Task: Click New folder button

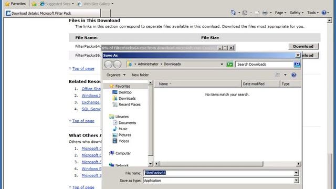Action: [140, 75]
